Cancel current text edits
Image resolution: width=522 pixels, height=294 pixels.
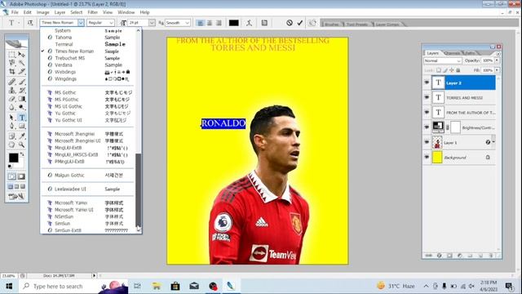(x=290, y=23)
